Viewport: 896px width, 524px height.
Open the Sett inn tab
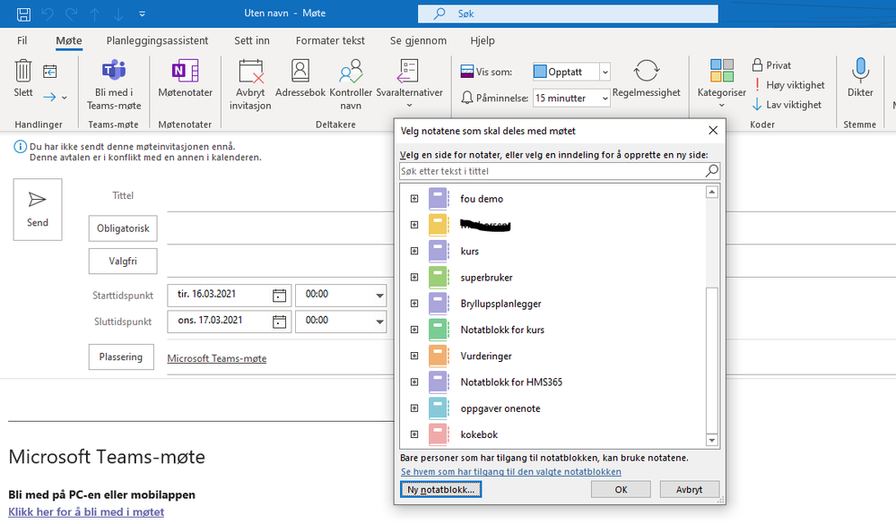tap(251, 40)
